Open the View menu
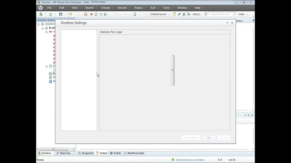This screenshot has height=163, width=291. (76, 8)
